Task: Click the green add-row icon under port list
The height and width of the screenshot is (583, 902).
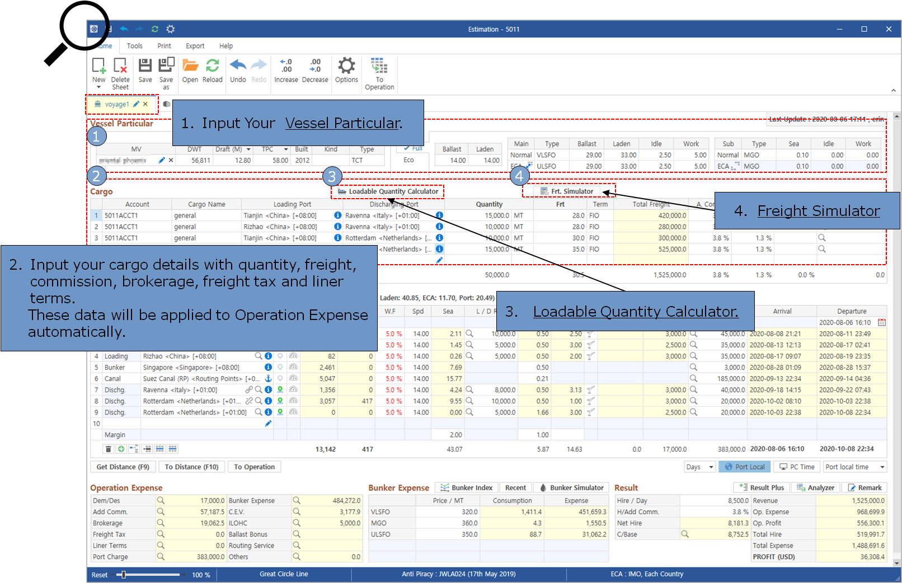Action: coord(121,449)
